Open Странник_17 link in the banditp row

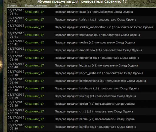[35, 127]
